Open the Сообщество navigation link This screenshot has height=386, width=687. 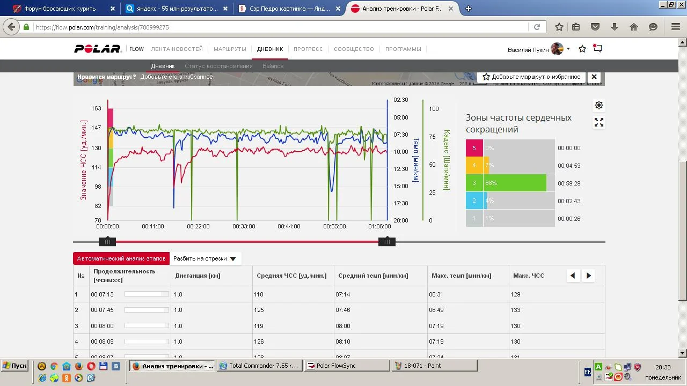[x=354, y=49]
